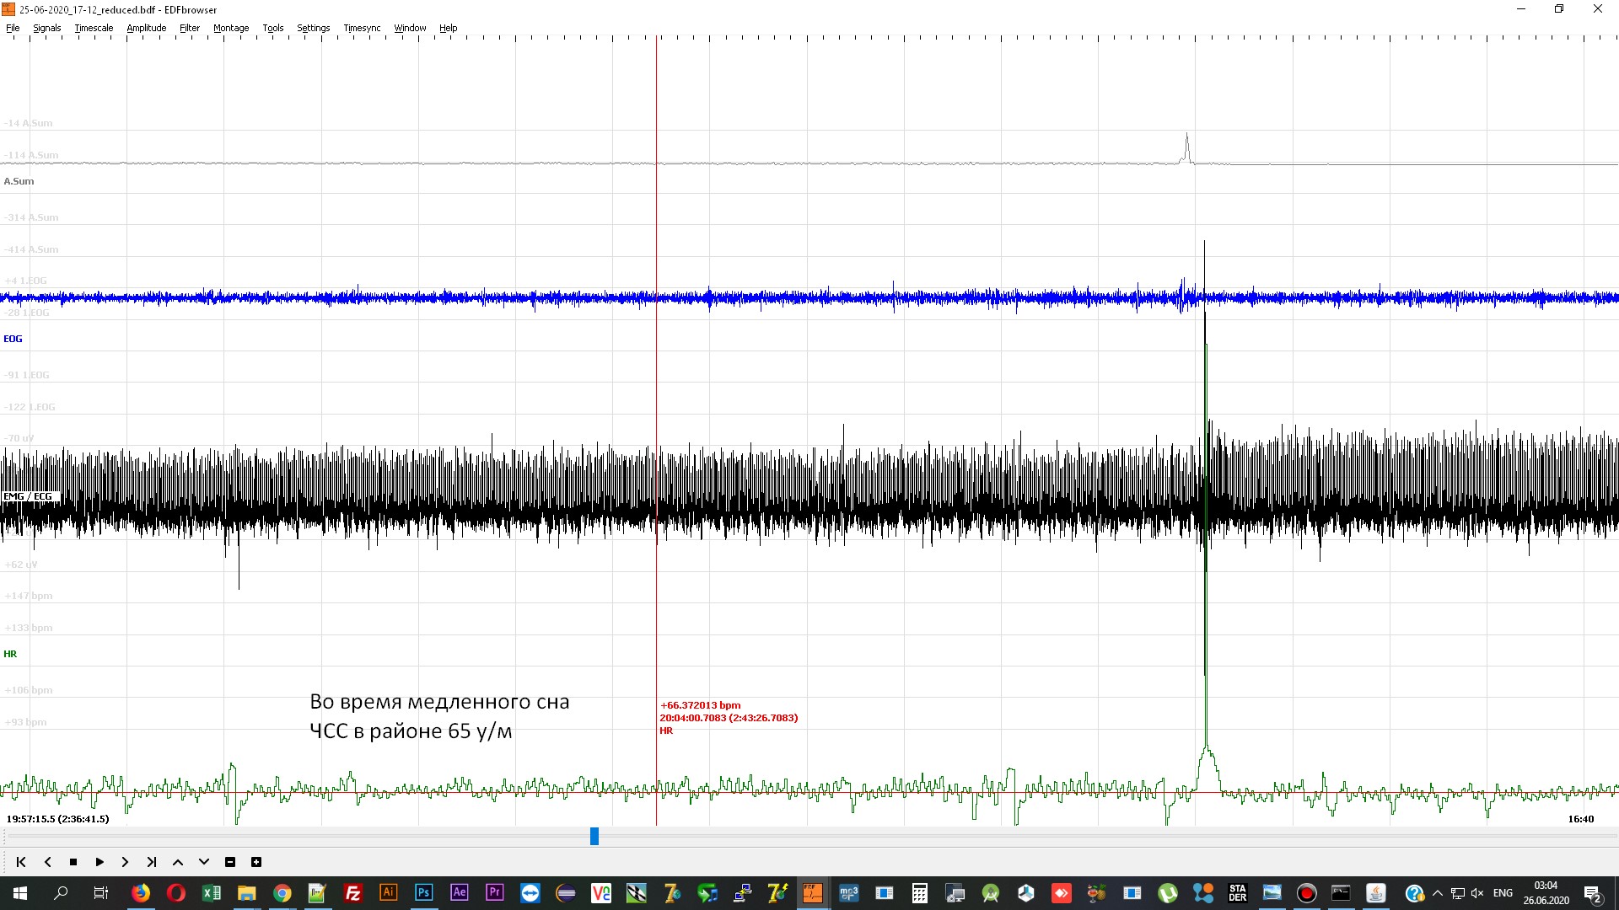This screenshot has height=910, width=1619.
Task: Open TeamViewer from the taskbar
Action: click(530, 893)
